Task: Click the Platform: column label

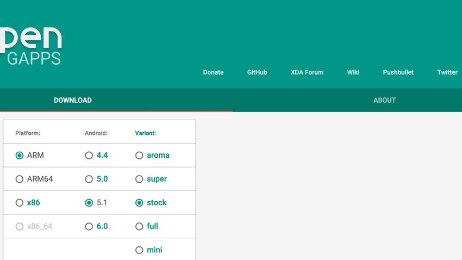Action: point(28,133)
